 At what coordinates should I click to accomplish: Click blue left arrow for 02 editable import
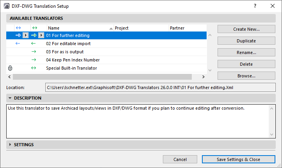pos(18,44)
